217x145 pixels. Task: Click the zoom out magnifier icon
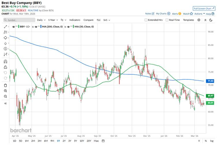click(5, 96)
